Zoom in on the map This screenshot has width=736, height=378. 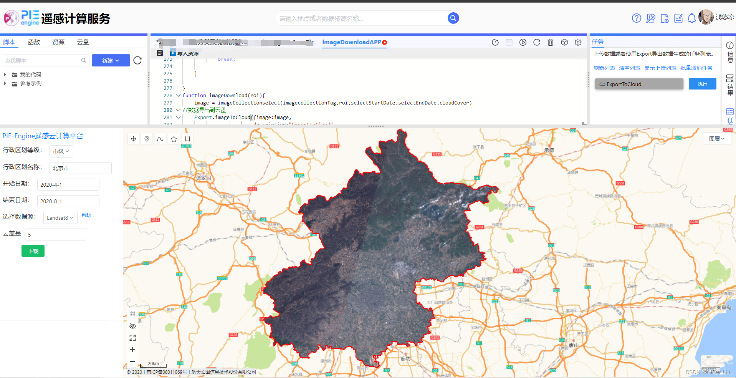point(132,350)
